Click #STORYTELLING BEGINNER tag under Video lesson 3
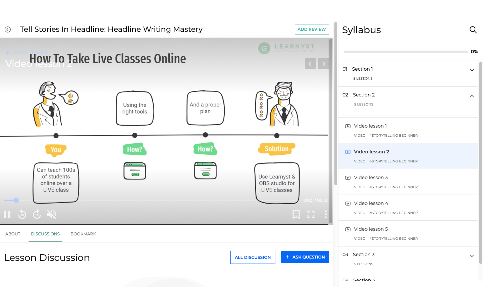Viewport: 483px width, 287px height. [x=393, y=187]
